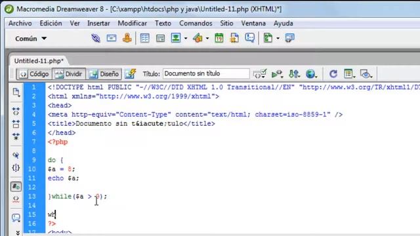Click the 'do {' code line
The image size is (420, 236).
click(55, 160)
